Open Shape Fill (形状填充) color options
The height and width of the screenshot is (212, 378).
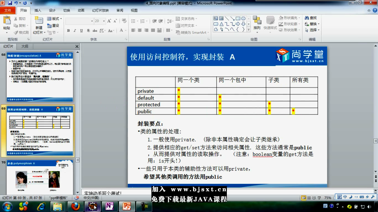[289, 18]
